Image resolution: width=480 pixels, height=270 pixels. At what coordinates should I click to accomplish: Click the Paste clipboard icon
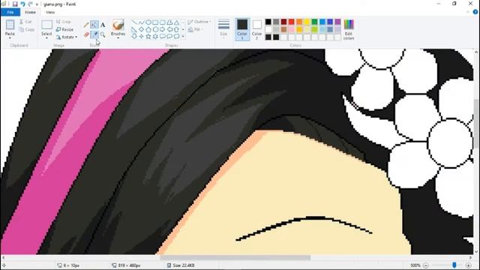[x=10, y=25]
